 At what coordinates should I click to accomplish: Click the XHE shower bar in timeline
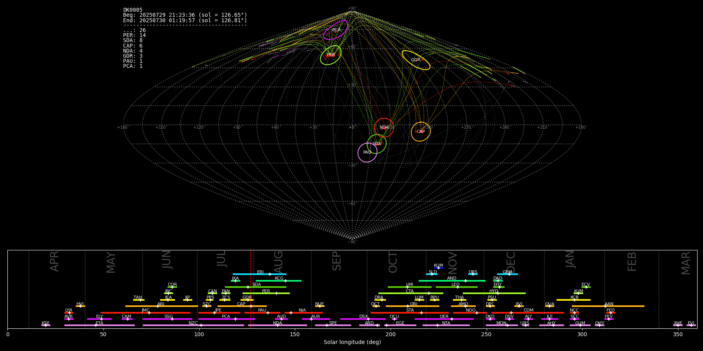(678, 325)
